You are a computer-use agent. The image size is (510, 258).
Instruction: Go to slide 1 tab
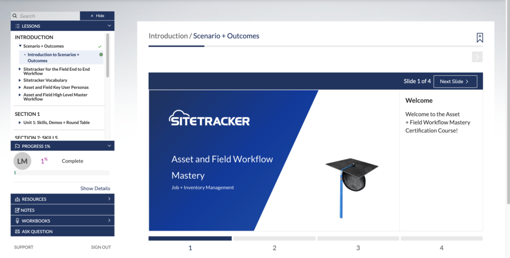point(190,244)
